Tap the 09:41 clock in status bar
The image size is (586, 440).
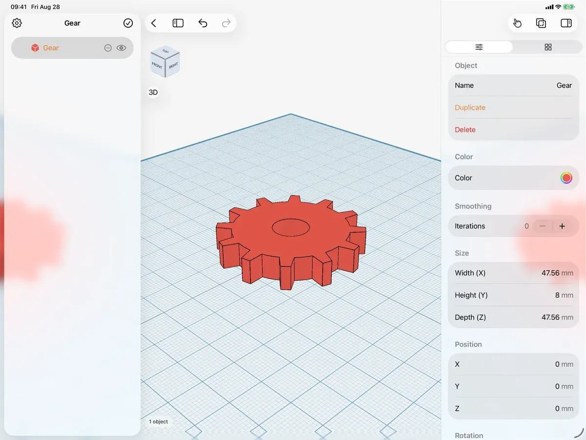[x=18, y=7]
